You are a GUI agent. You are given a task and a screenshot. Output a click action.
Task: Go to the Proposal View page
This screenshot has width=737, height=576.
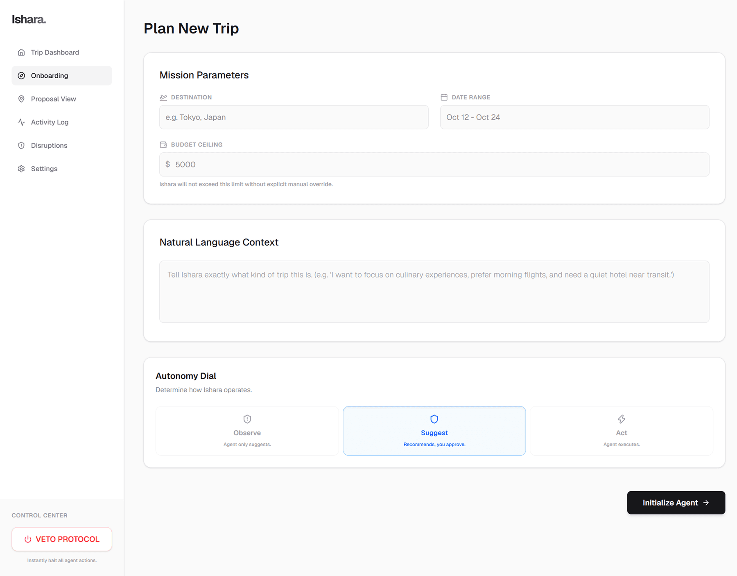pyautogui.click(x=62, y=99)
